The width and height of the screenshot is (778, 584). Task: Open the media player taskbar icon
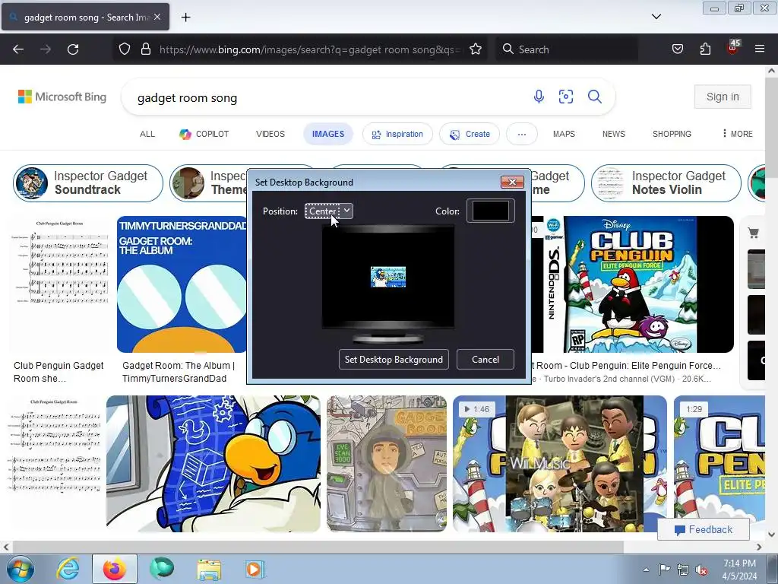coord(255,569)
